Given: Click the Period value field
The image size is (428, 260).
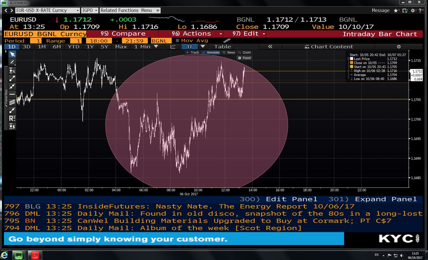Looking at the screenshot, I should click(x=36, y=41).
